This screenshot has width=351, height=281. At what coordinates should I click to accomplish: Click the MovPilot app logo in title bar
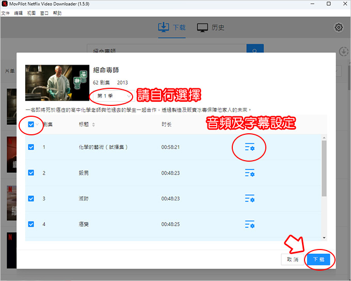5,4
